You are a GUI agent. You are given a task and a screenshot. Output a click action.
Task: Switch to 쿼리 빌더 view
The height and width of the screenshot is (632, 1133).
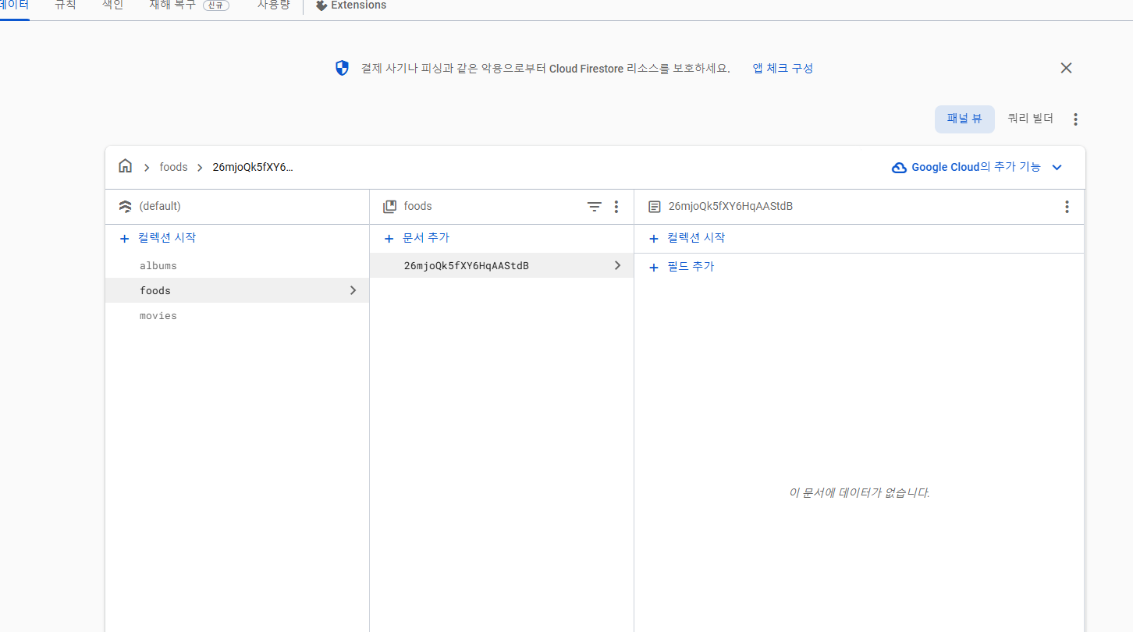point(1030,119)
